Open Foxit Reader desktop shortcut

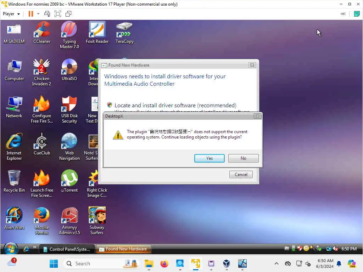(x=97, y=33)
